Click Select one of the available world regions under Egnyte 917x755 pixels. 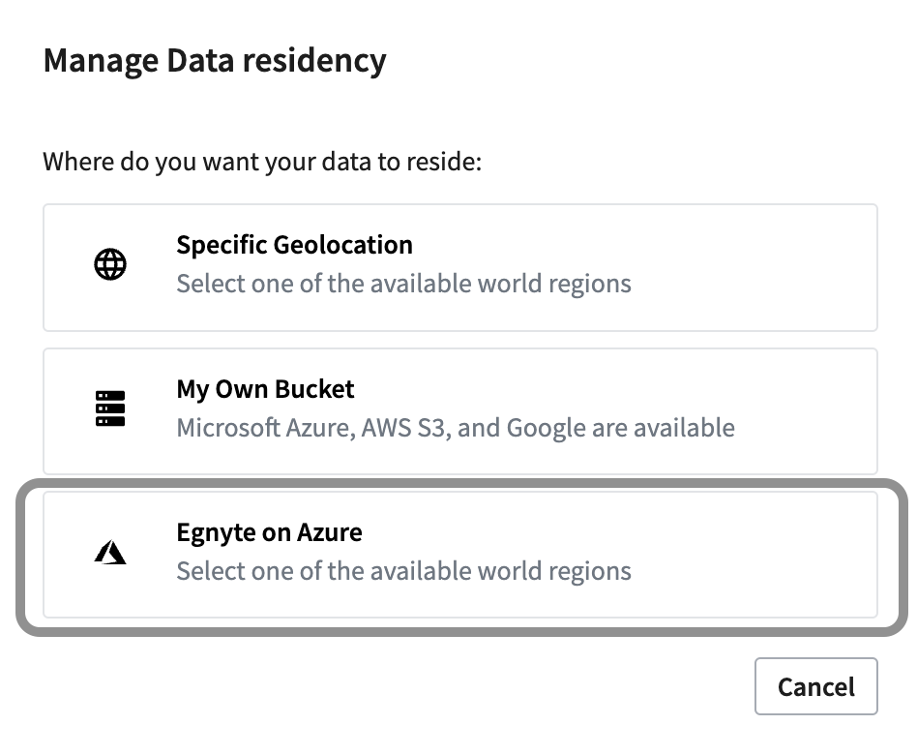(404, 571)
